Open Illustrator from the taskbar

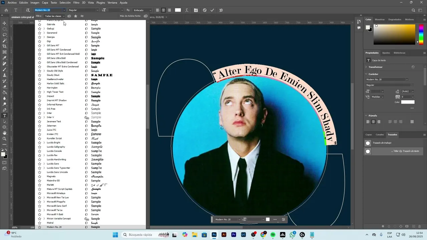coord(224,235)
